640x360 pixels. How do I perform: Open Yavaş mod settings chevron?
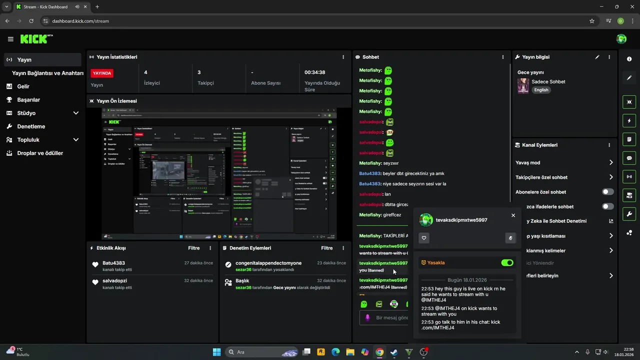(611, 162)
